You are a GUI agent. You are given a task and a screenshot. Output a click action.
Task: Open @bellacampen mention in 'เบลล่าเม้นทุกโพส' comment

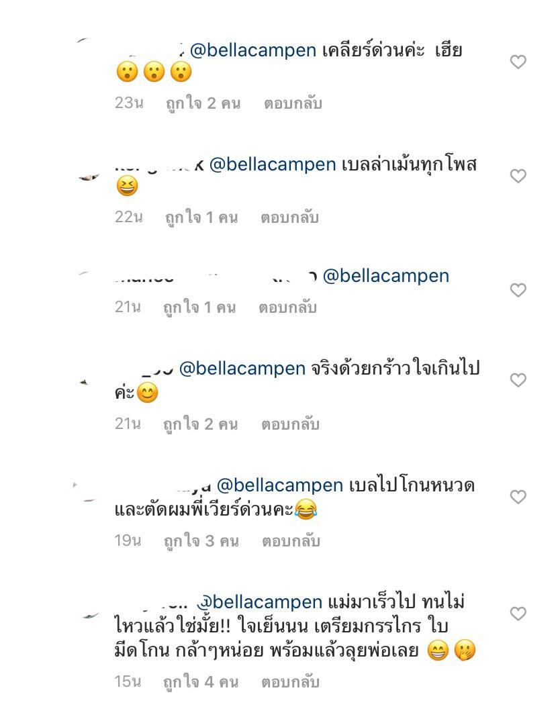coord(273,164)
